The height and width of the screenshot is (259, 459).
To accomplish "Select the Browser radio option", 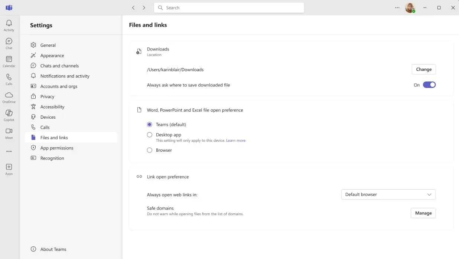I will coord(150,150).
